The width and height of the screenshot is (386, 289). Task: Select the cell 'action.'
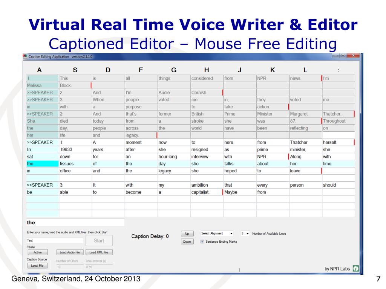[273, 106]
